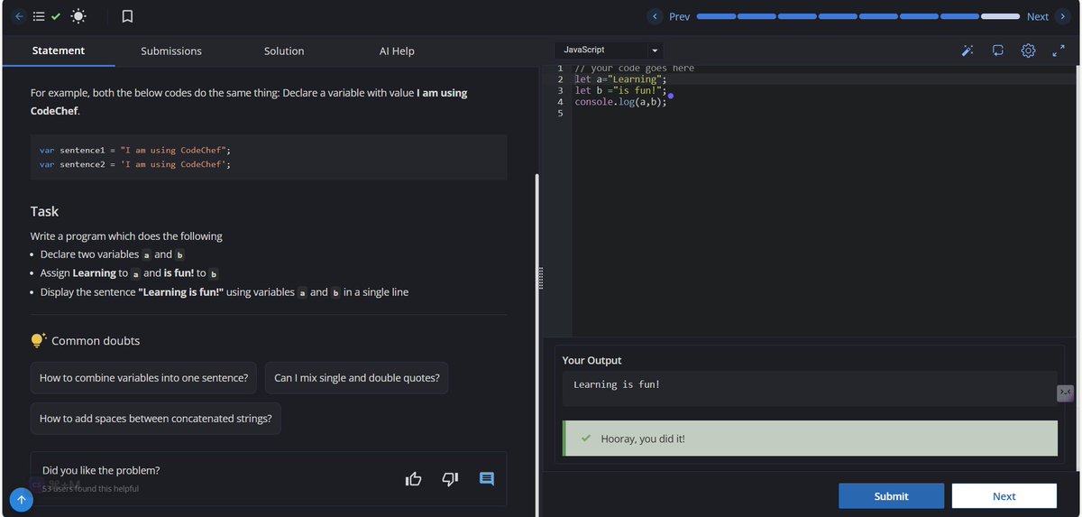Image resolution: width=1082 pixels, height=517 pixels.
Task: Click the scroll-to-top arrow button
Action: click(22, 500)
